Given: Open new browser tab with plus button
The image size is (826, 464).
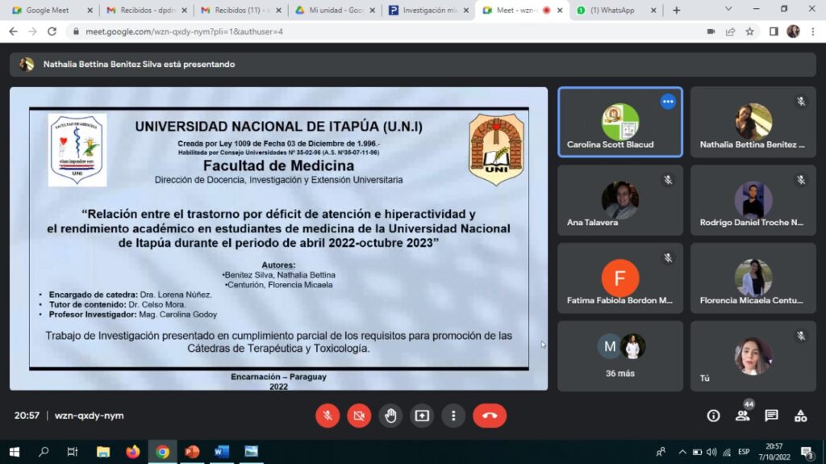Looking at the screenshot, I should point(676,10).
